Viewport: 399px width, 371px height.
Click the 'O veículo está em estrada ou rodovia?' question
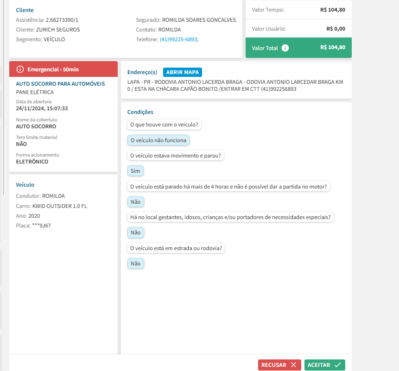pyautogui.click(x=176, y=248)
